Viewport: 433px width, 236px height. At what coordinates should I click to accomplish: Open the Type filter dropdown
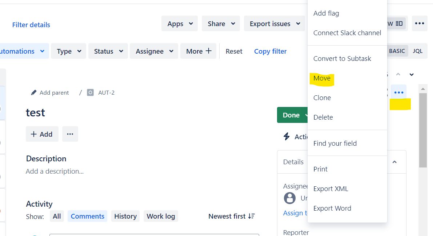tap(68, 51)
